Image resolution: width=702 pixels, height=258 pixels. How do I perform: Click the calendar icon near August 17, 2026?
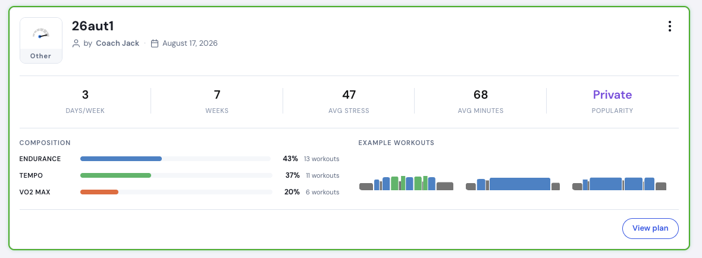pos(155,43)
